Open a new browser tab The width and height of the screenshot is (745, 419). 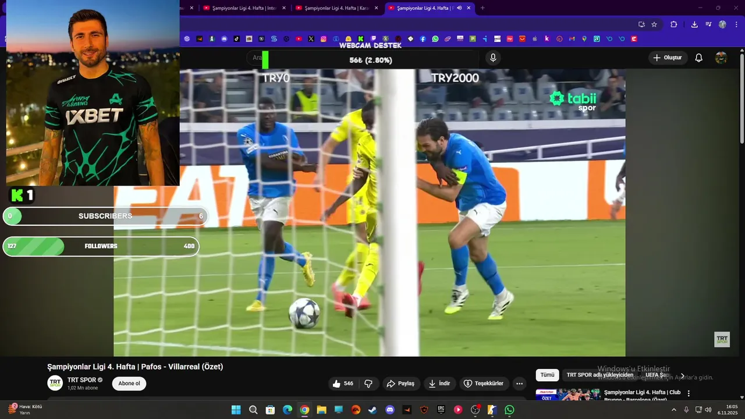point(483,8)
